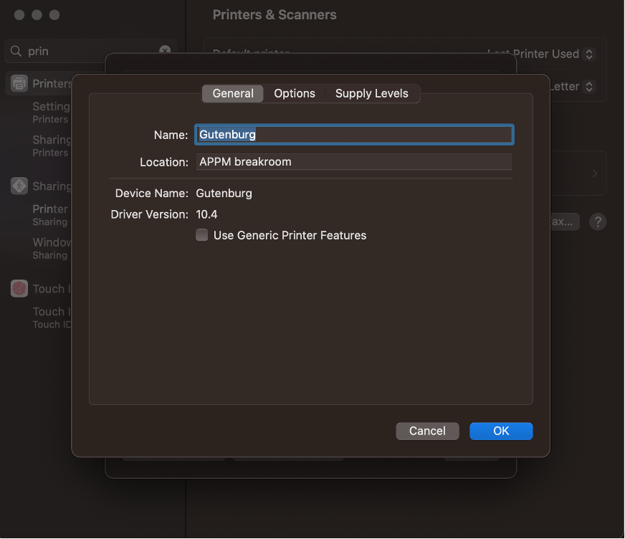Open the Last Printer Used dropdown

click(x=589, y=54)
